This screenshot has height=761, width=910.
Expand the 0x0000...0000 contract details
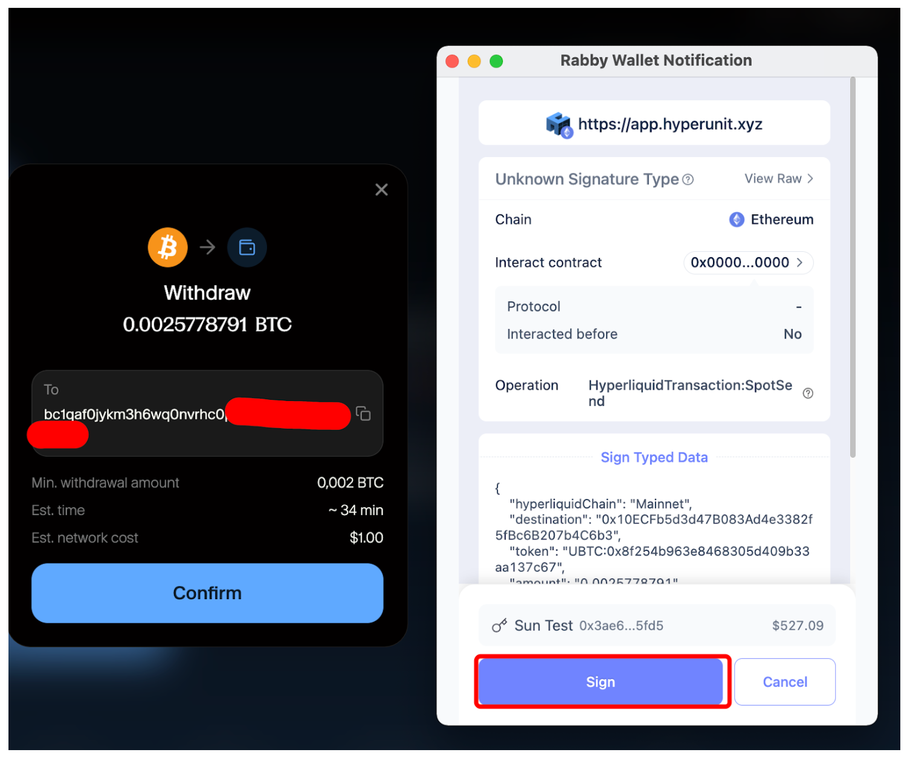click(748, 263)
